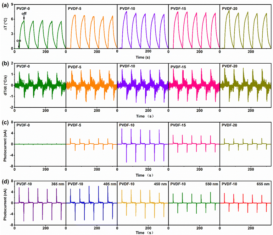
Task: Click the panel label "(b)"
Action: point(5,63)
